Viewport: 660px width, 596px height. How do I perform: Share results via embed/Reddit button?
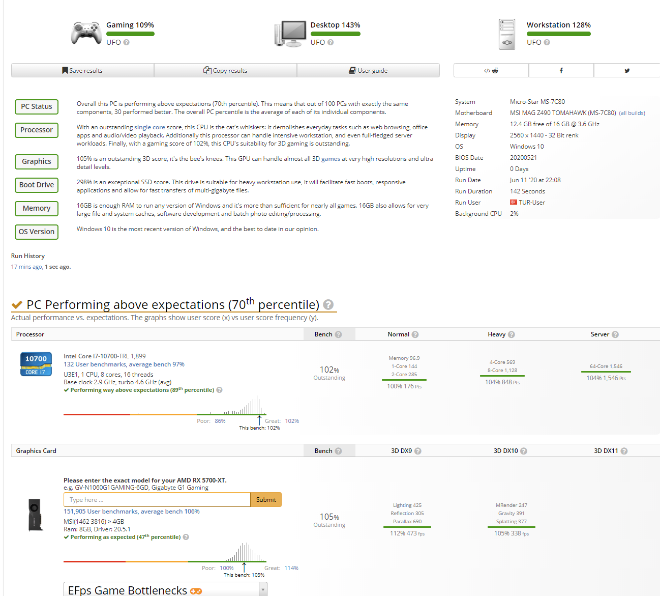[x=491, y=70]
